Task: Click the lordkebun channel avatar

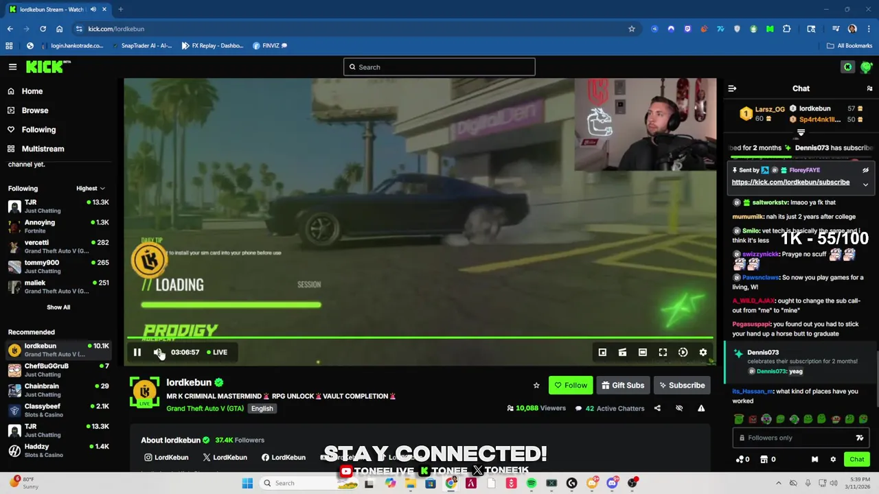Action: [x=145, y=392]
